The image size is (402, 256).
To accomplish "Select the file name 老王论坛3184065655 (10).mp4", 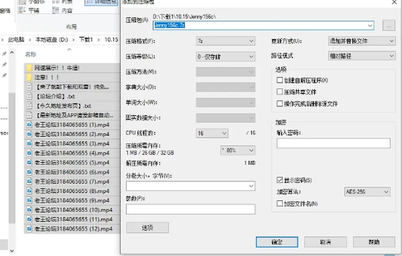I will pos(74,210).
